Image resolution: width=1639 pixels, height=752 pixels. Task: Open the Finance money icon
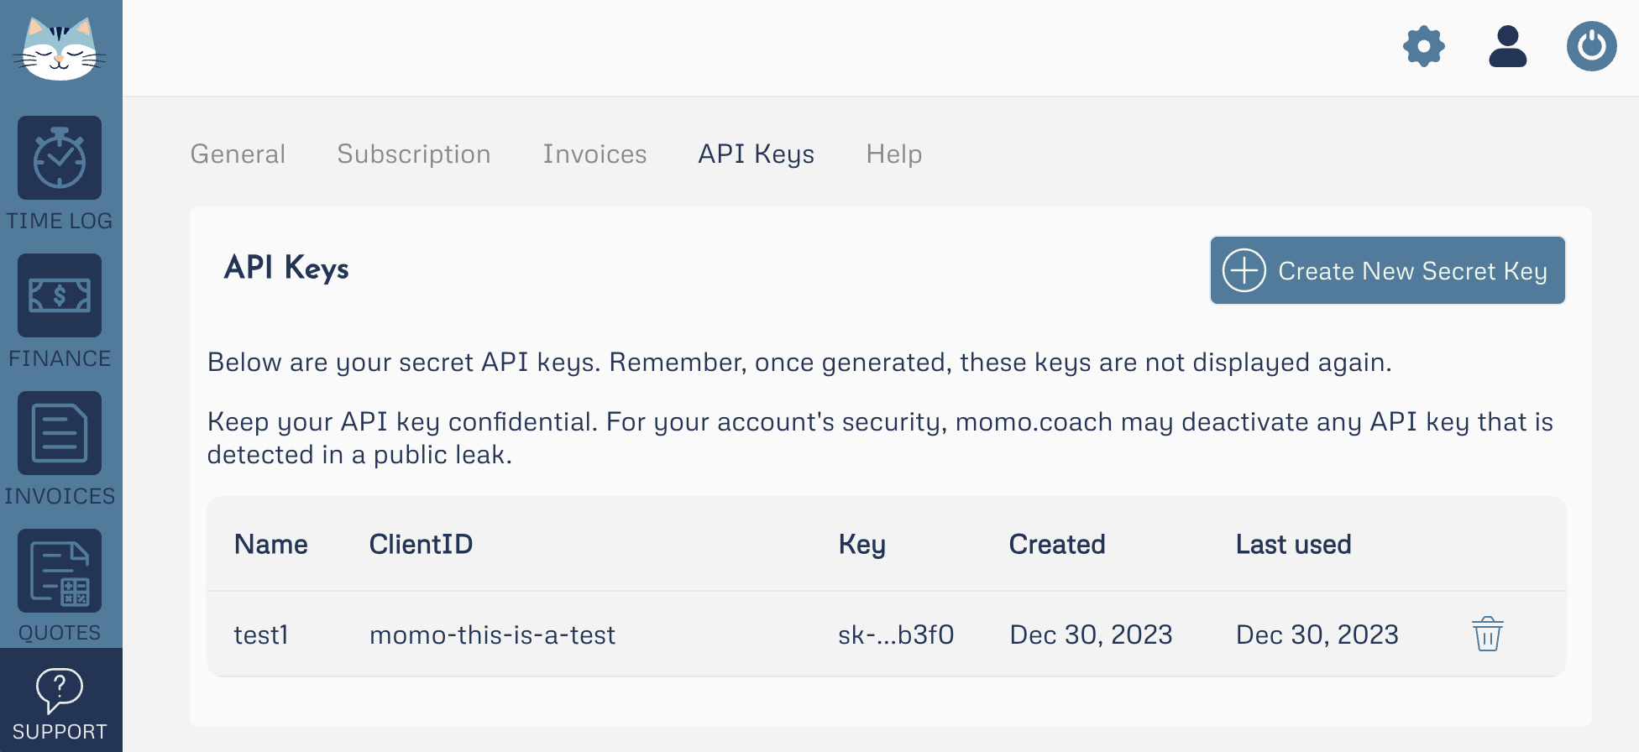point(60,295)
